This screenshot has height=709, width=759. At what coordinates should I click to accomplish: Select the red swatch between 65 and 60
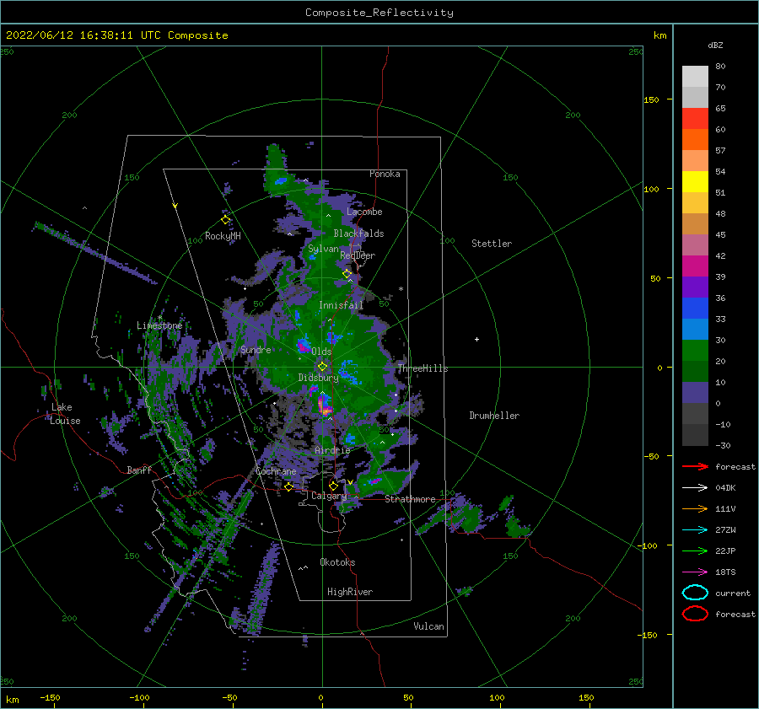pos(695,119)
